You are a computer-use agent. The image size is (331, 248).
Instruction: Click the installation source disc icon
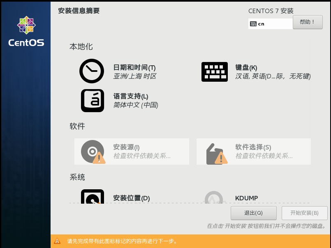[x=93, y=152]
